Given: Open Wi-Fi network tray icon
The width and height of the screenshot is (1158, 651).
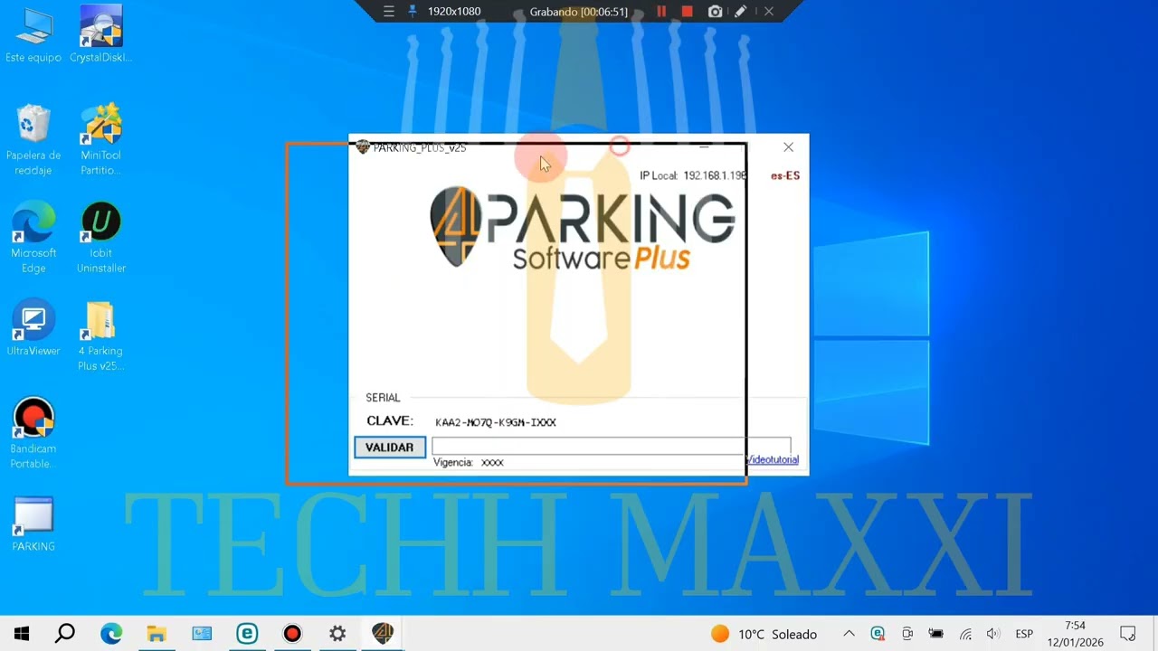Looking at the screenshot, I should (965, 634).
